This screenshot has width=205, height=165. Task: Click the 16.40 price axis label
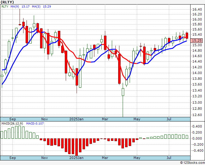coord(197,9)
